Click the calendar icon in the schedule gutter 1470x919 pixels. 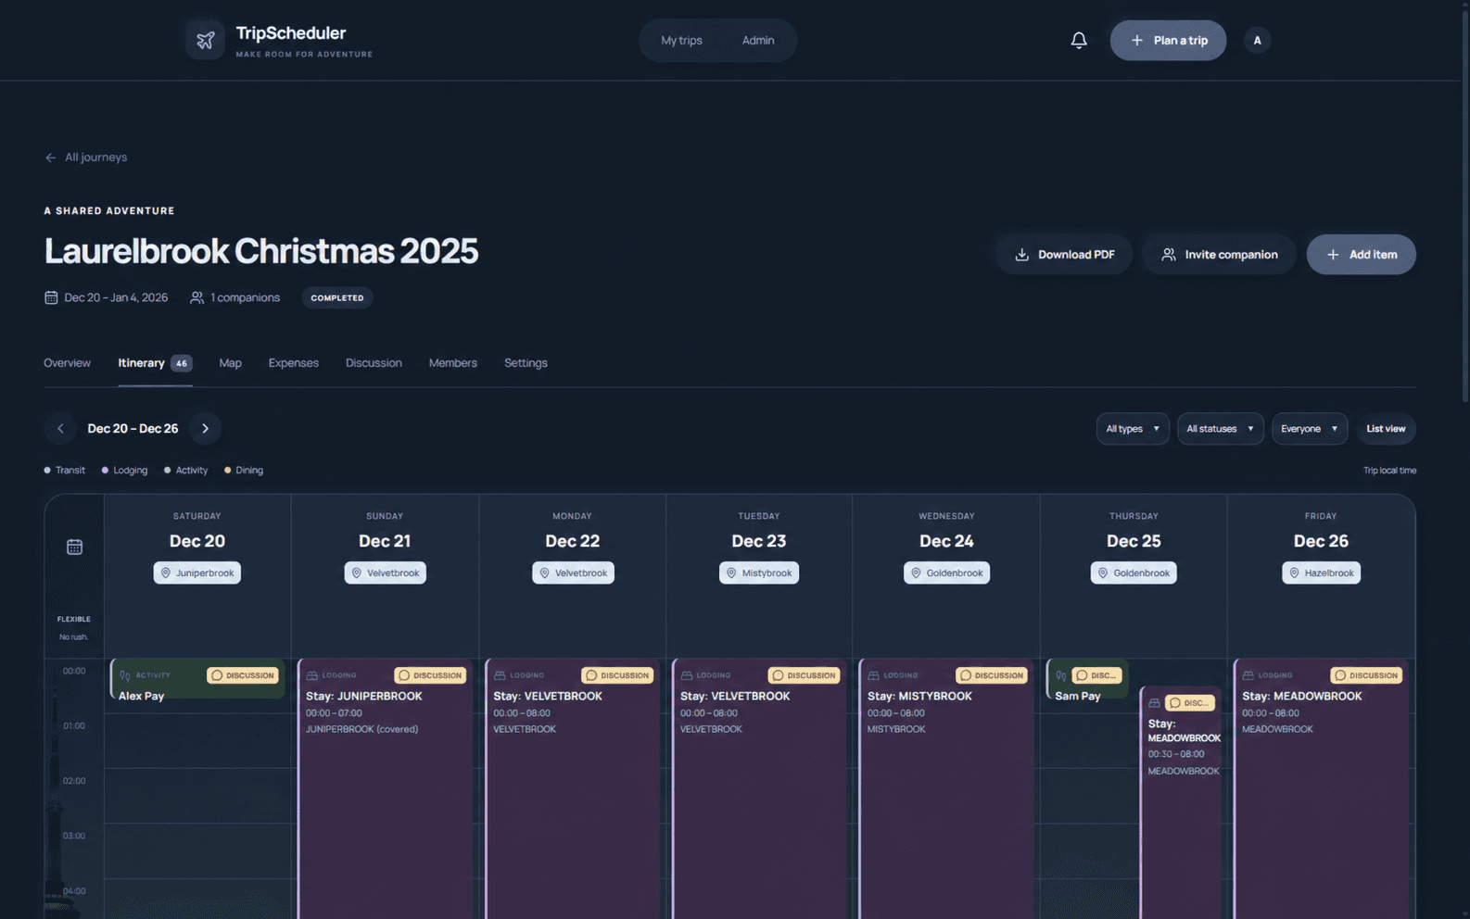(x=74, y=547)
